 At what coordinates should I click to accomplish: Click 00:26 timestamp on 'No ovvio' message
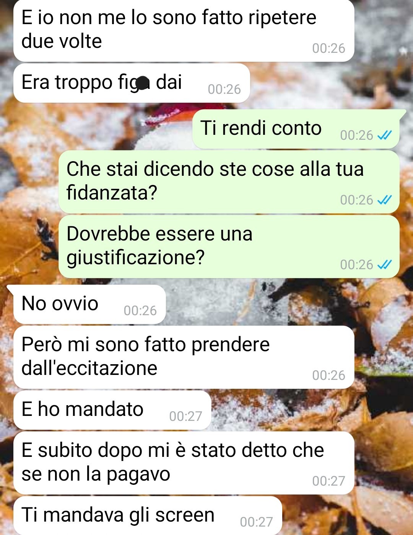(x=140, y=311)
